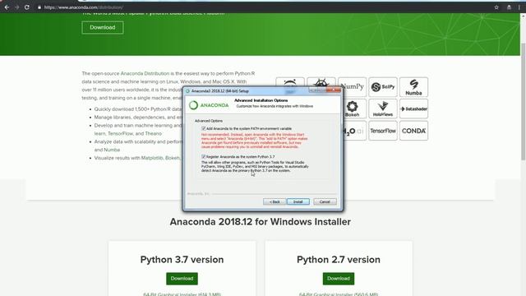Toggle Register Anaconda as system Python 3.7
Viewport: 526px width, 296px height.
point(203,156)
